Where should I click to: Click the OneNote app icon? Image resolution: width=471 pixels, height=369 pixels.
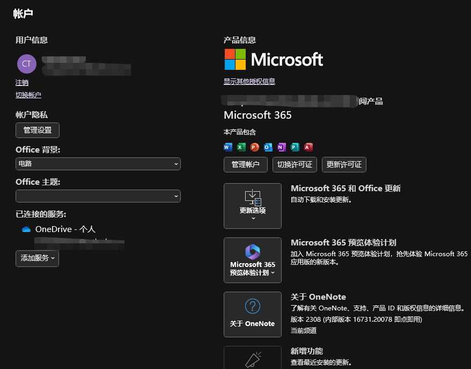[x=282, y=147]
